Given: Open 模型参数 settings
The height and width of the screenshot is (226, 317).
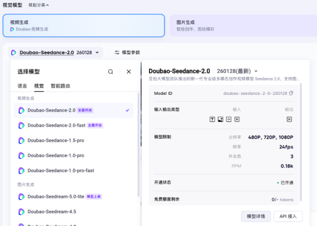Looking at the screenshot, I should 127,53.
